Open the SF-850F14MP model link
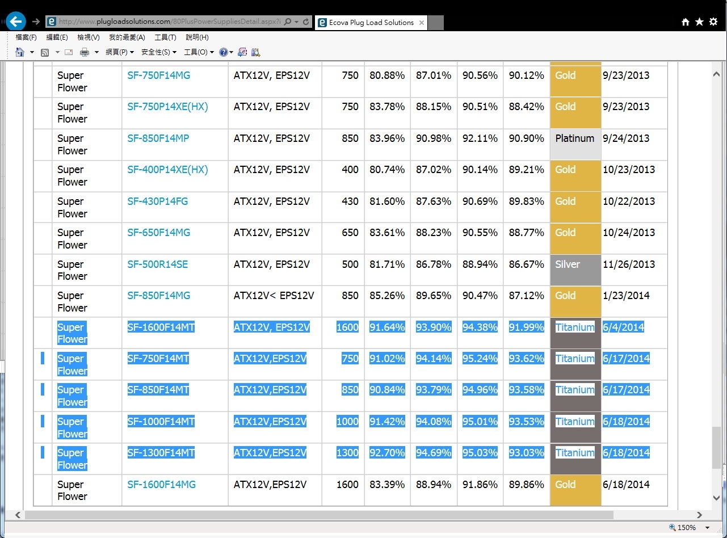This screenshot has width=727, height=538. pyautogui.click(x=158, y=138)
